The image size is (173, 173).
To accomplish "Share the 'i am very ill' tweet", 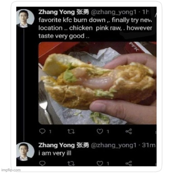I will [x=129, y=163].
